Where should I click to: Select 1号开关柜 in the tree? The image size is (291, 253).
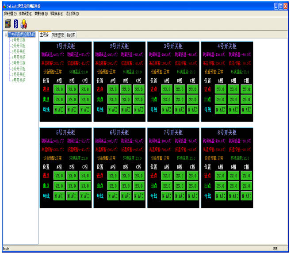click(19, 40)
